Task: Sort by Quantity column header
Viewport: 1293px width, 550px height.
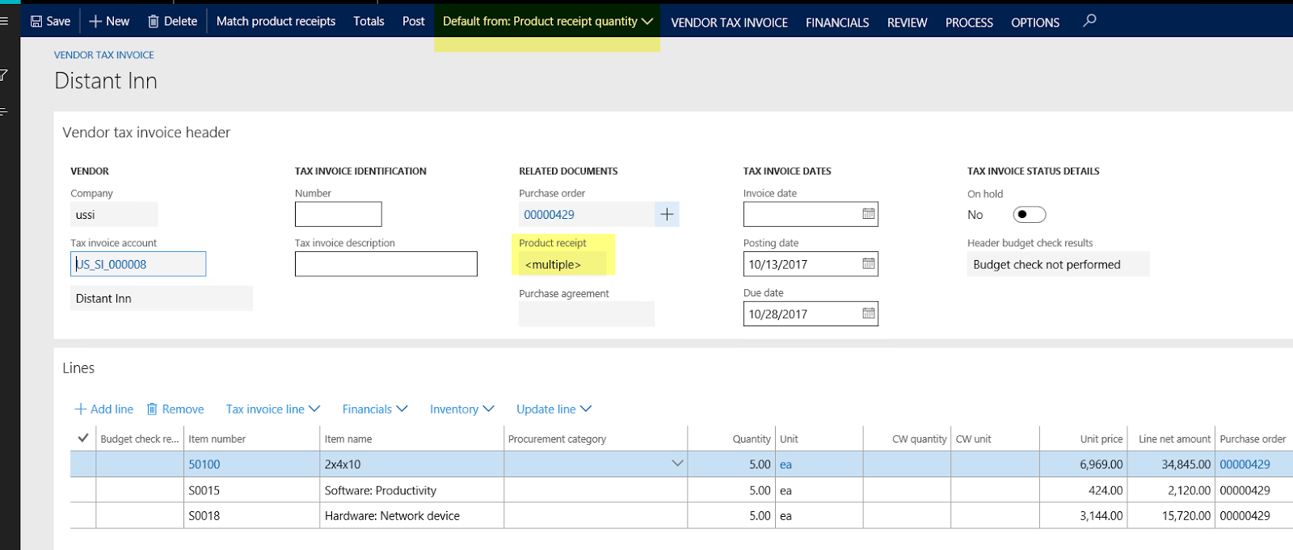Action: pos(731,439)
